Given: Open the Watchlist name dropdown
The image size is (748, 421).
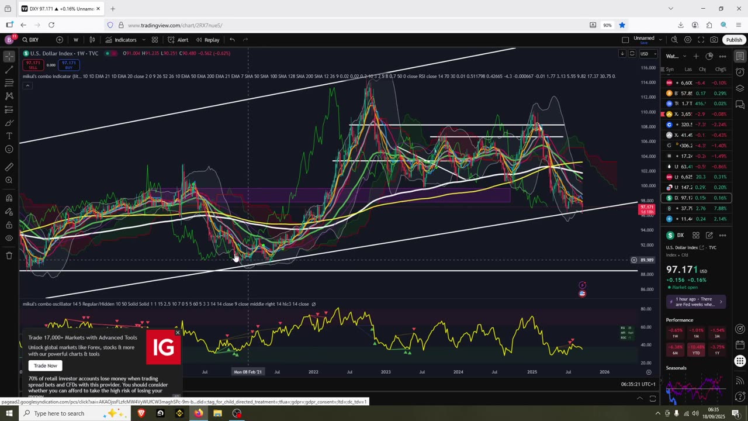Looking at the screenshot, I should coord(675,56).
